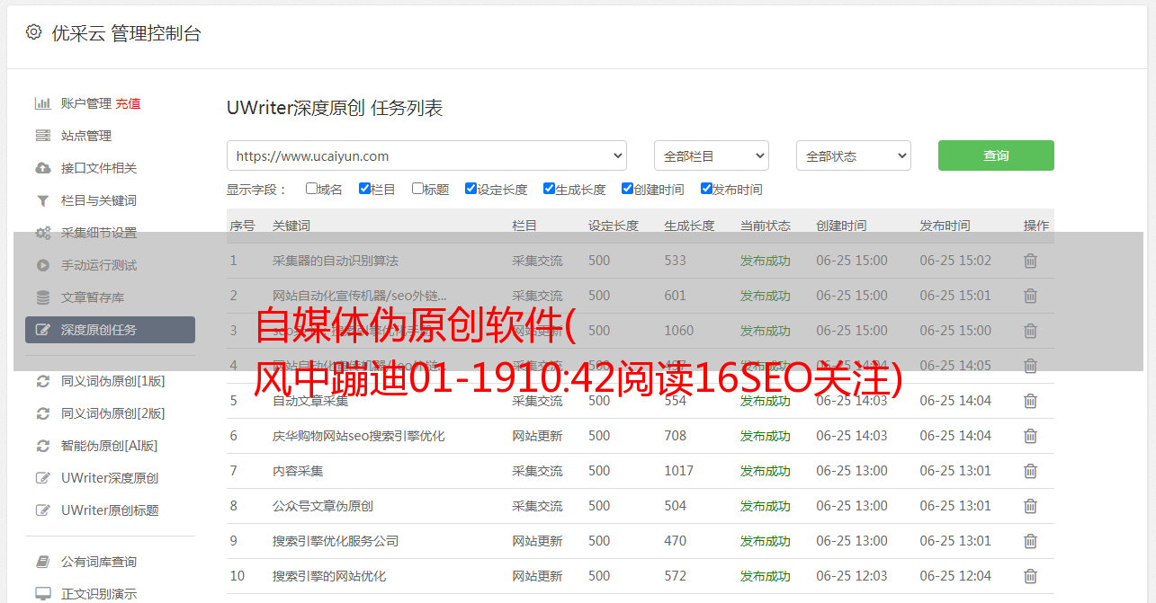
Task: Open 公有词库查询 sidebar link
Action: pyautogui.click(x=99, y=562)
